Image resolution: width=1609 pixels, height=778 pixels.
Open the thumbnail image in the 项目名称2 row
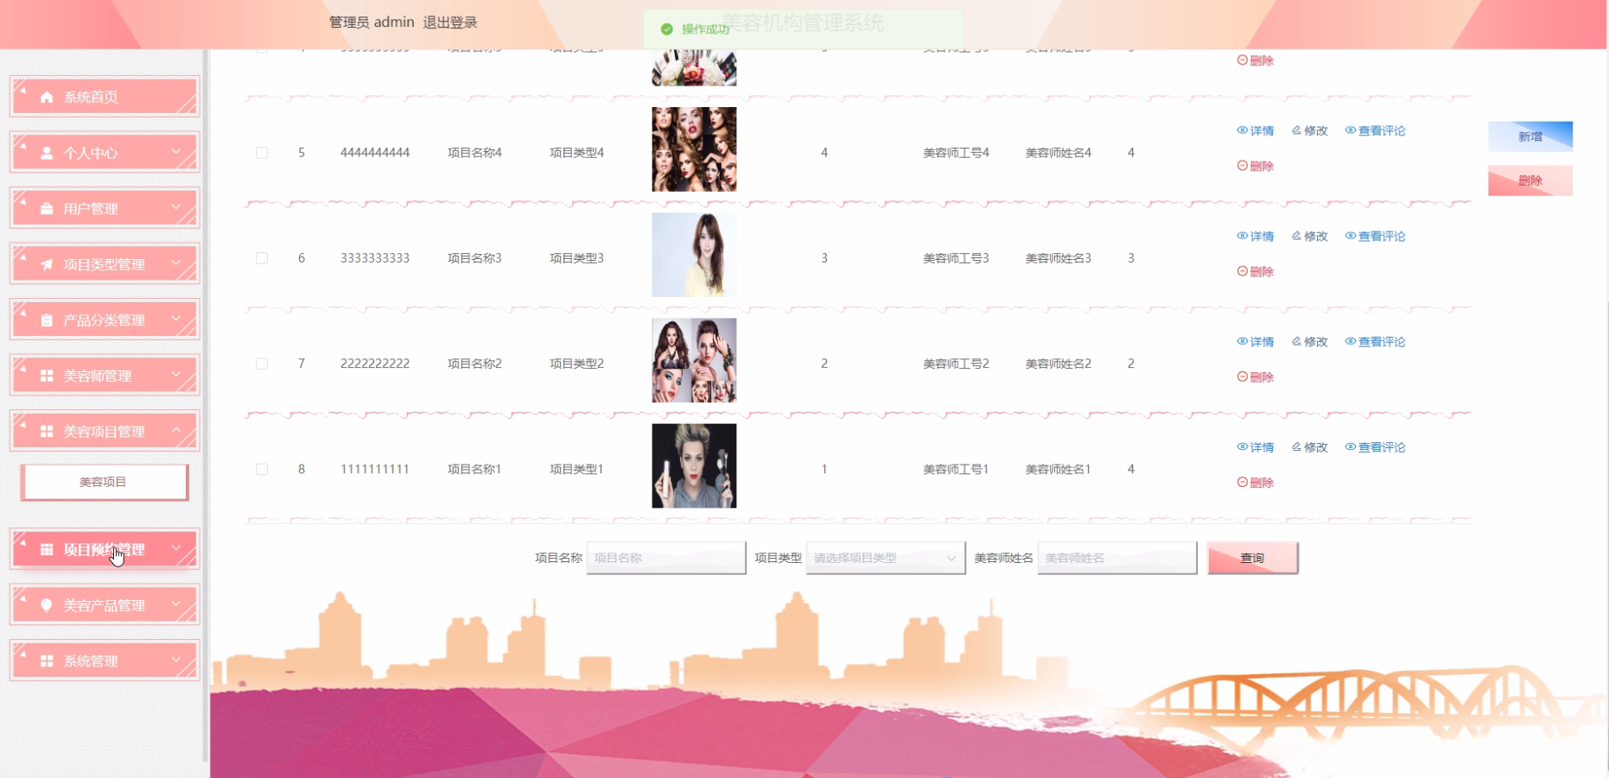694,360
